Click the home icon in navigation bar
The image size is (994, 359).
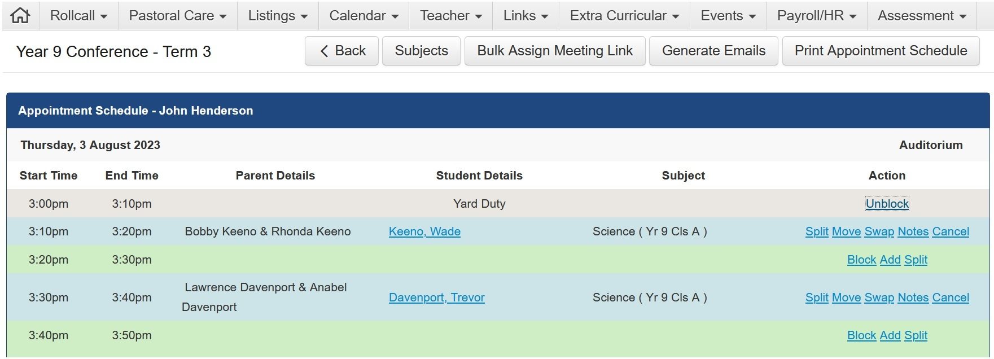coord(20,16)
